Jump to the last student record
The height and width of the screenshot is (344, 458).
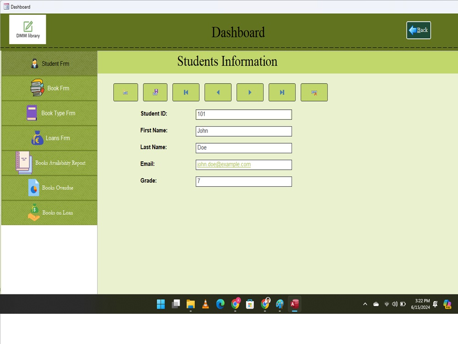point(282,93)
